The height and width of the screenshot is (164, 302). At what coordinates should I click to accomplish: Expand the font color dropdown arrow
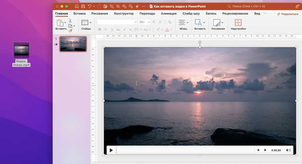(171, 30)
